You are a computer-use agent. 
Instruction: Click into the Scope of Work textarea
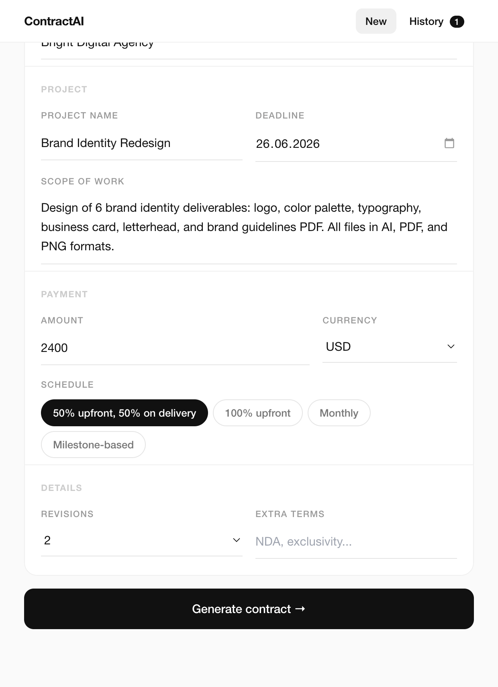tap(249, 227)
